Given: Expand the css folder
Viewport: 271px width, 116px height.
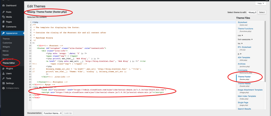Looking at the screenshot, I should [240, 36].
